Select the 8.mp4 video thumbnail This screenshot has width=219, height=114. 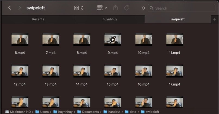tap(82, 39)
